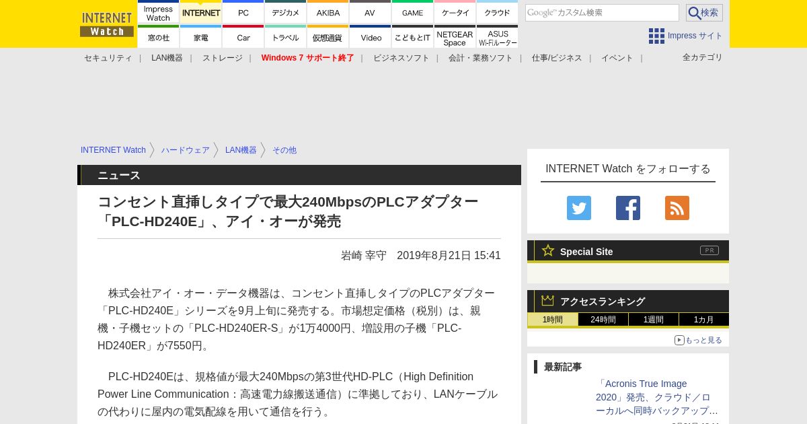This screenshot has width=807, height=424.
Task: Click the 検索 search button
Action: tap(704, 13)
